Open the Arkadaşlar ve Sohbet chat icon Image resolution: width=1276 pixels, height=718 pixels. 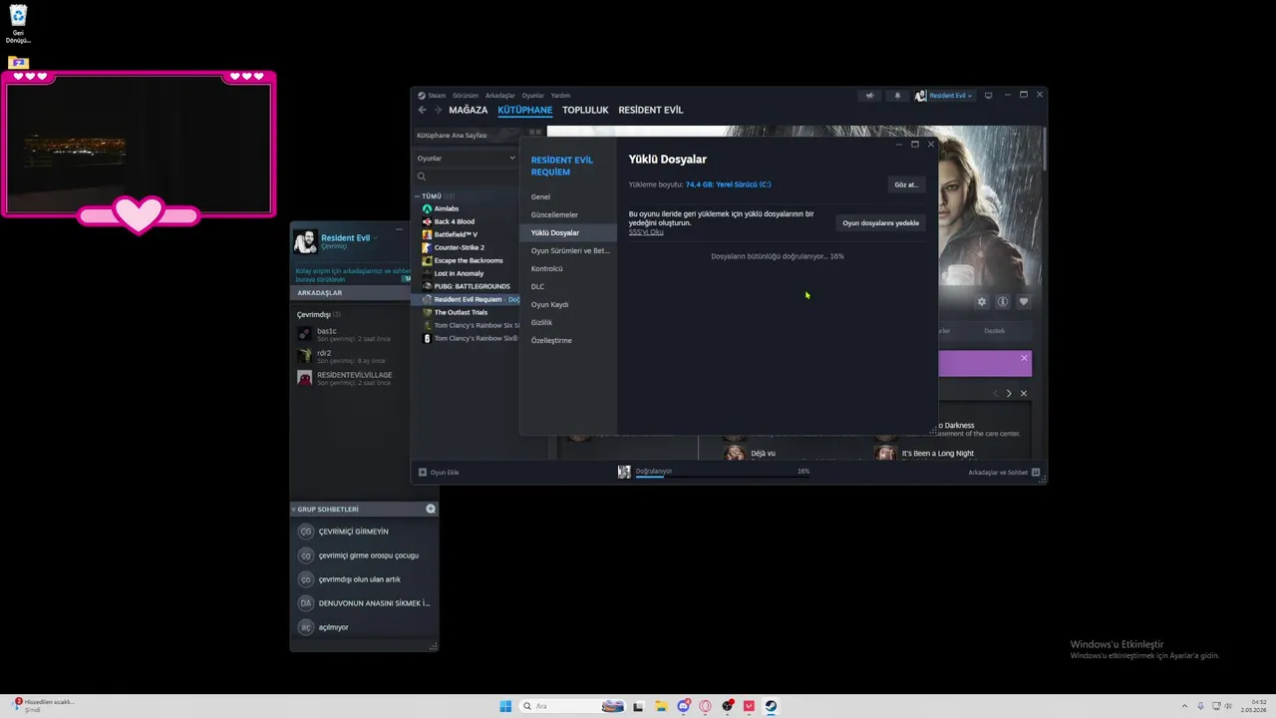(1036, 472)
